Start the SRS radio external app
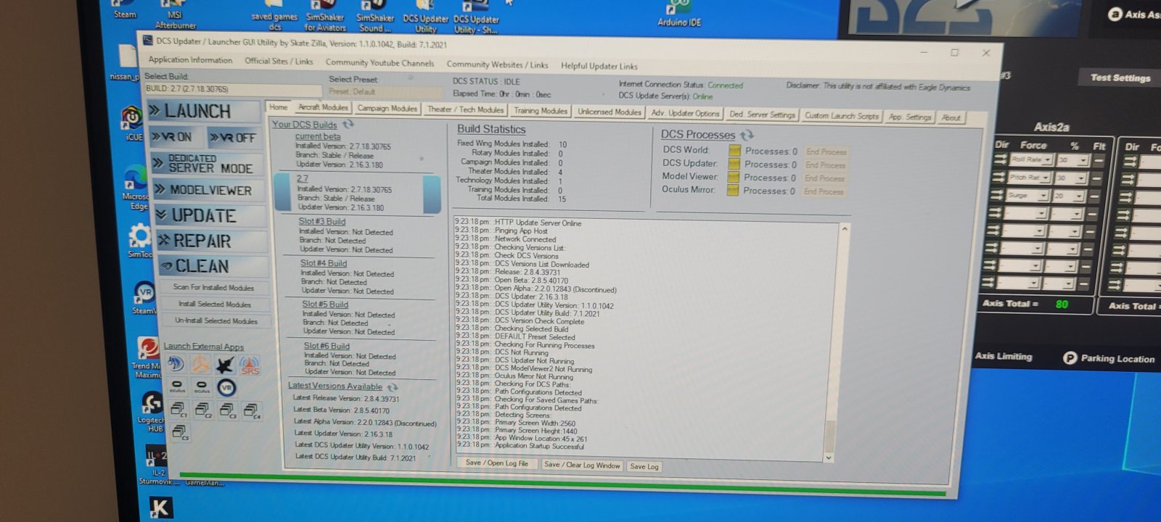The width and height of the screenshot is (1161, 522). [x=250, y=365]
